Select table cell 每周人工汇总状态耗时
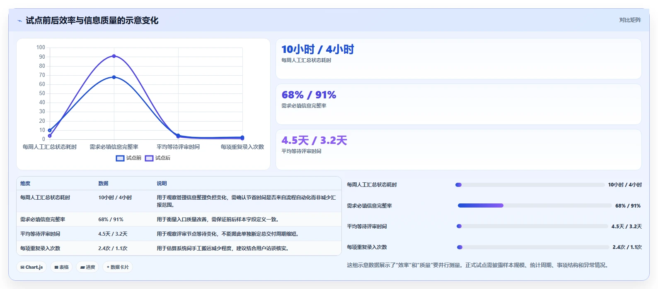This screenshot has height=289, width=658. (45, 198)
